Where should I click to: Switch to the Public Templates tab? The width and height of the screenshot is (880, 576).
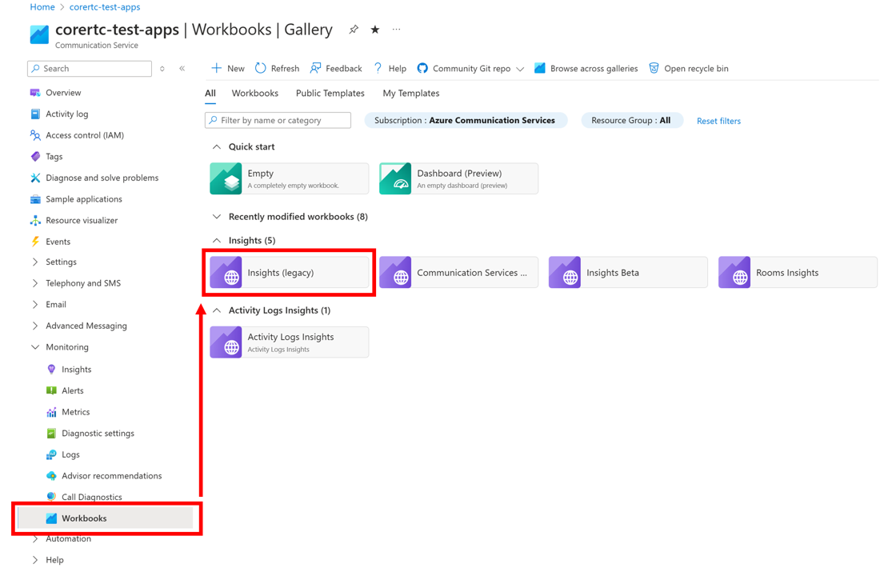pyautogui.click(x=330, y=93)
